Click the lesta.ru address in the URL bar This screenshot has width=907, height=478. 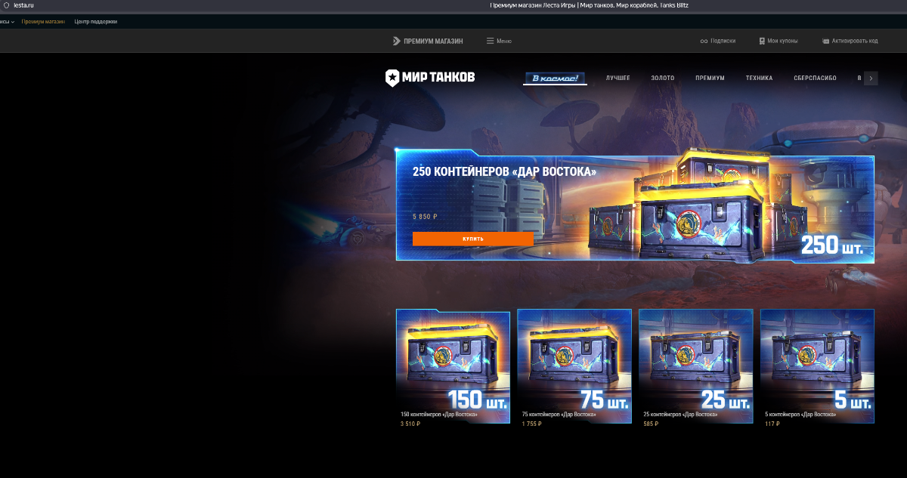click(23, 5)
